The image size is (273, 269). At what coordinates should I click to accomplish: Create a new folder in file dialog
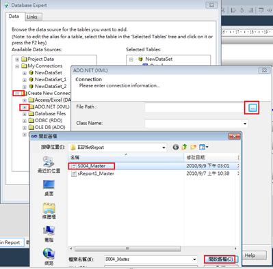click(193, 147)
